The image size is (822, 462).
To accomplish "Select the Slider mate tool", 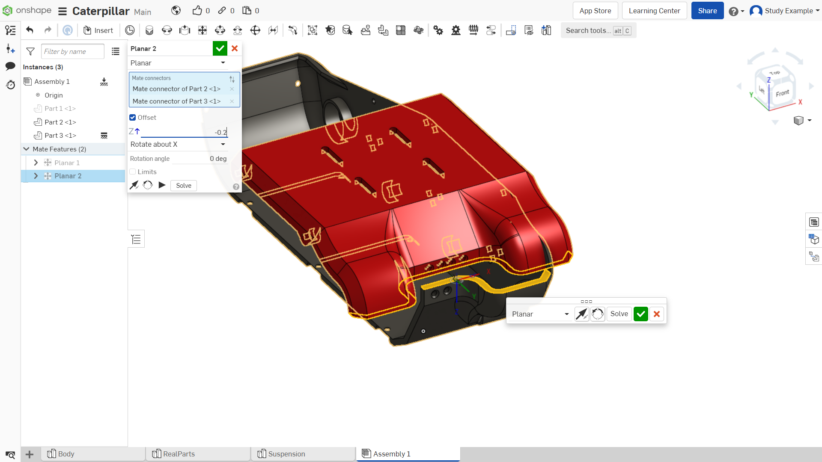I will tap(185, 30).
